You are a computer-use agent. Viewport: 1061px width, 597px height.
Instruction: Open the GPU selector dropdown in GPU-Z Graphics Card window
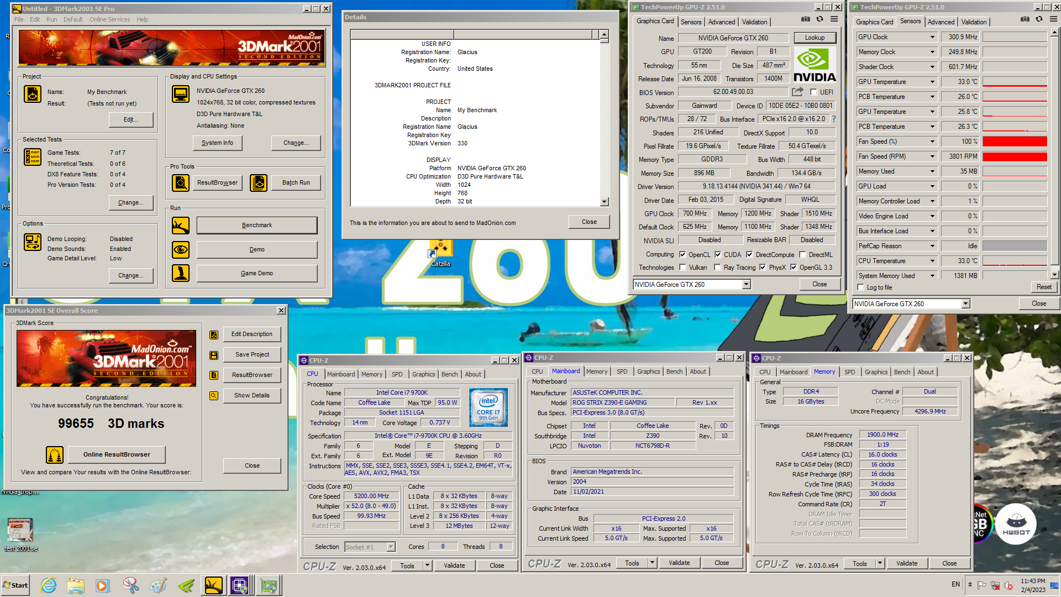coord(746,285)
